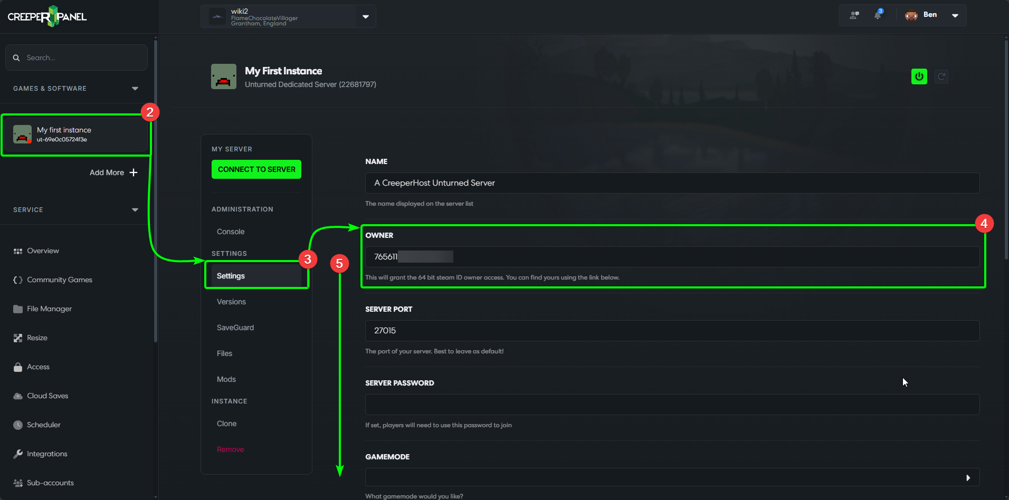Viewport: 1009px width, 500px height.
Task: Open the notifications bell with badge 3
Action: (878, 15)
